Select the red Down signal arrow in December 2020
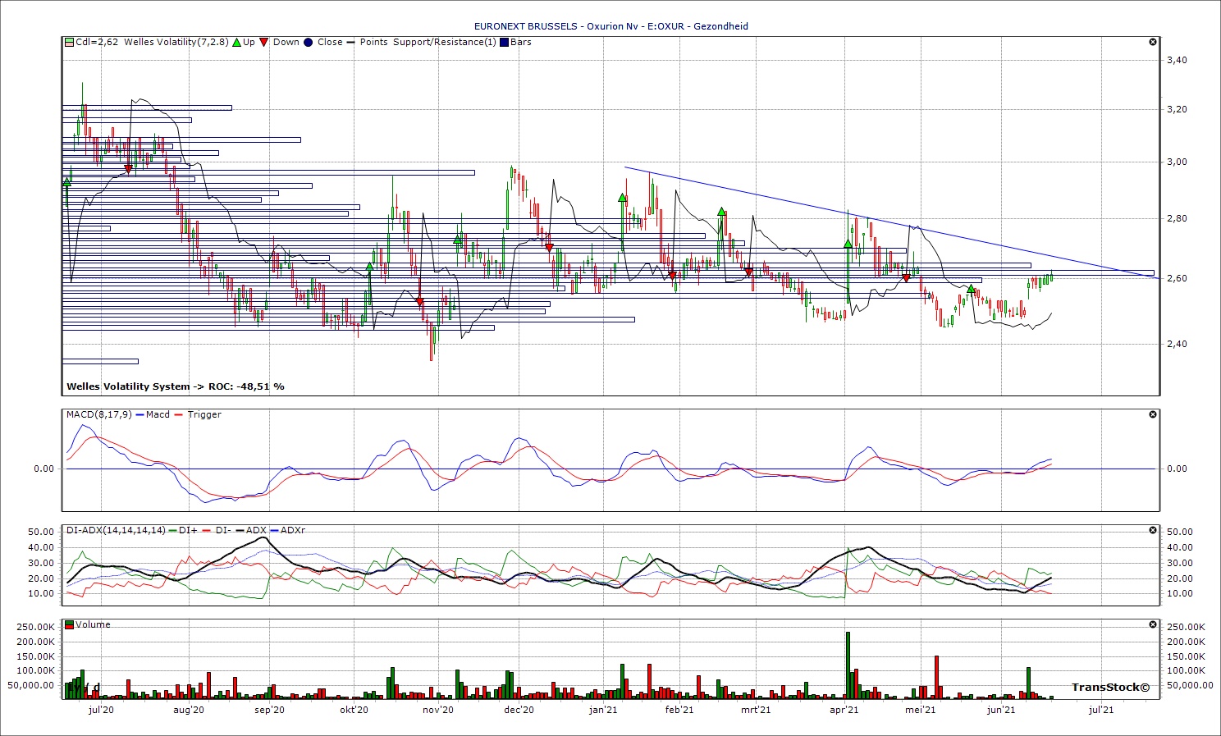Image resolution: width=1221 pixels, height=736 pixels. click(549, 247)
